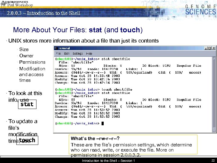
Task: Click the Terminal window title icon
Action: pos(56,48)
